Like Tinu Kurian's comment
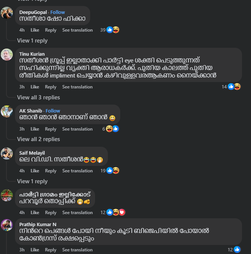 click(35, 87)
